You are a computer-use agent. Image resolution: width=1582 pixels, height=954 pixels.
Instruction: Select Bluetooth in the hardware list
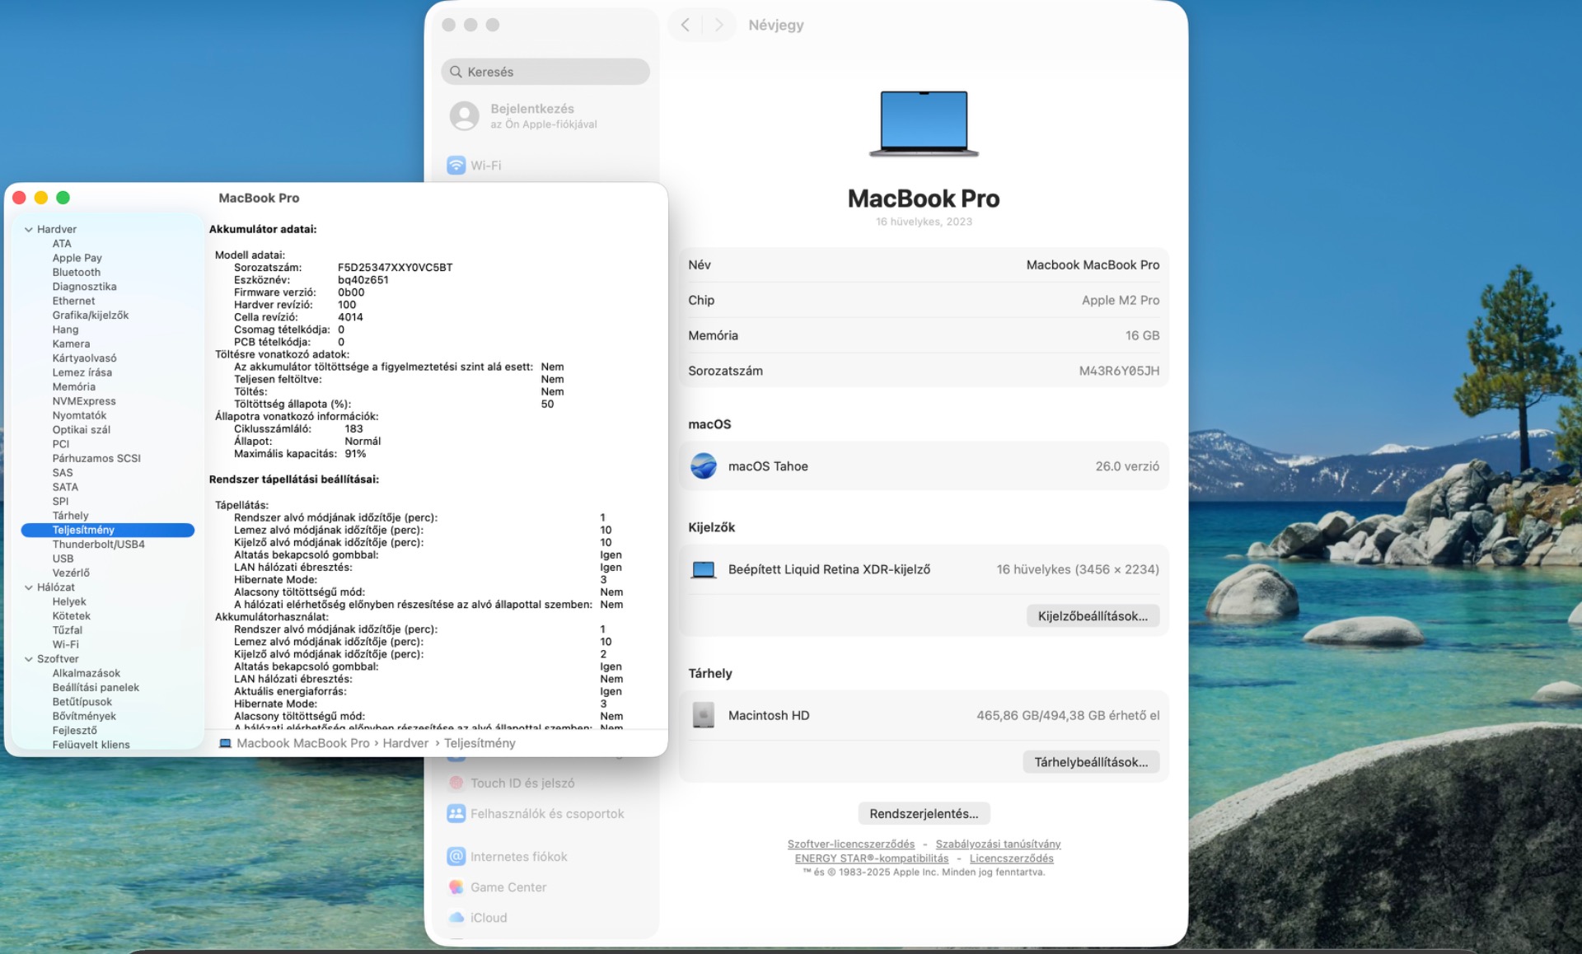77,273
